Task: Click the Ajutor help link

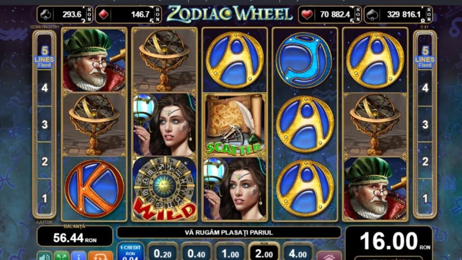Action: [44, 222]
